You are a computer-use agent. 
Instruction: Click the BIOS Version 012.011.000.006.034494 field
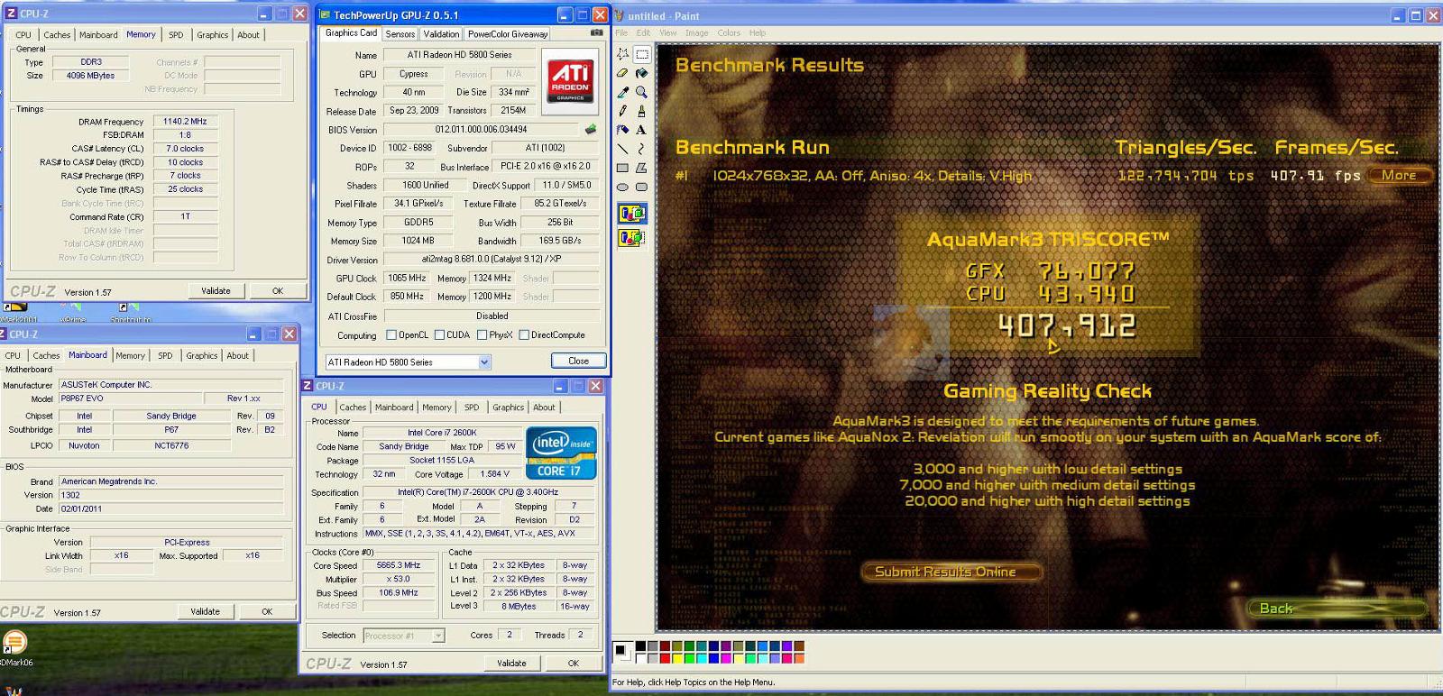click(482, 130)
